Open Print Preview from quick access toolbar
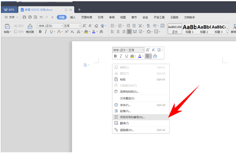Screen dimensions: 236x160 tap(35, 17)
